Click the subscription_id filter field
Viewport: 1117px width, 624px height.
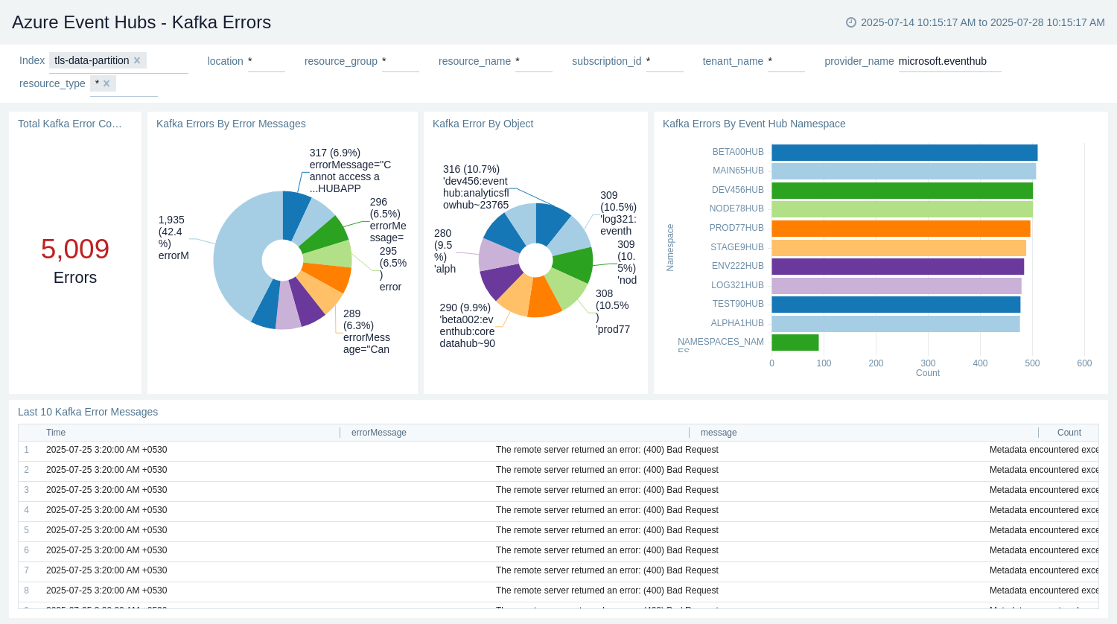coord(665,61)
